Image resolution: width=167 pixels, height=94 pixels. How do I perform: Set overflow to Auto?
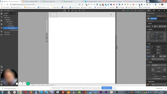(x=164, y=56)
